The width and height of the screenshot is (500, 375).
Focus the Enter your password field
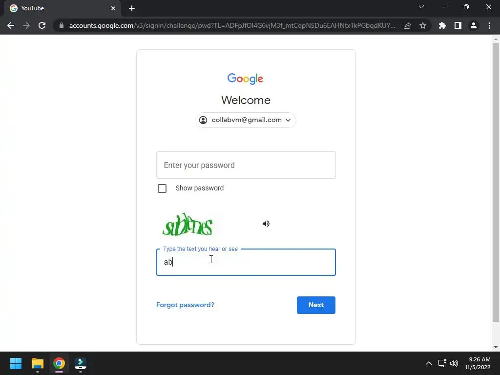tap(246, 165)
